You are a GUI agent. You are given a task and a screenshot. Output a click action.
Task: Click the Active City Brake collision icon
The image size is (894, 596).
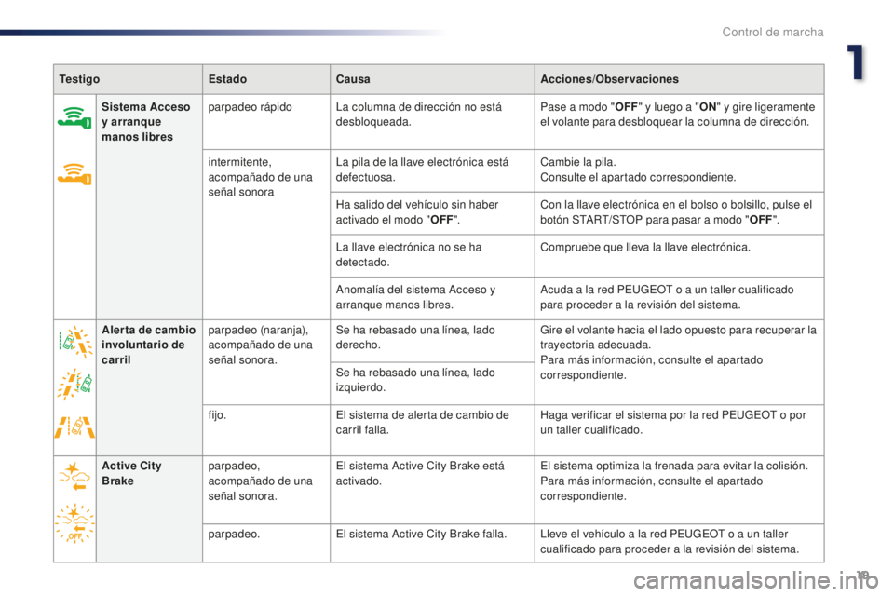(74, 476)
